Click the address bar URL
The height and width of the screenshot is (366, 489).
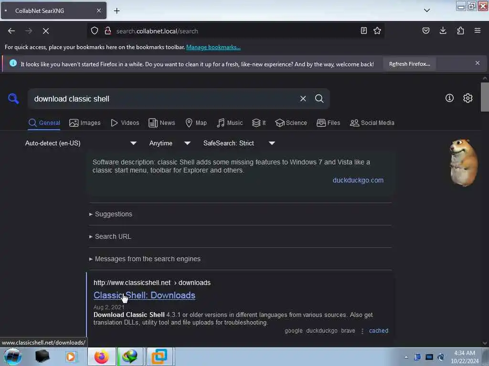[157, 31]
